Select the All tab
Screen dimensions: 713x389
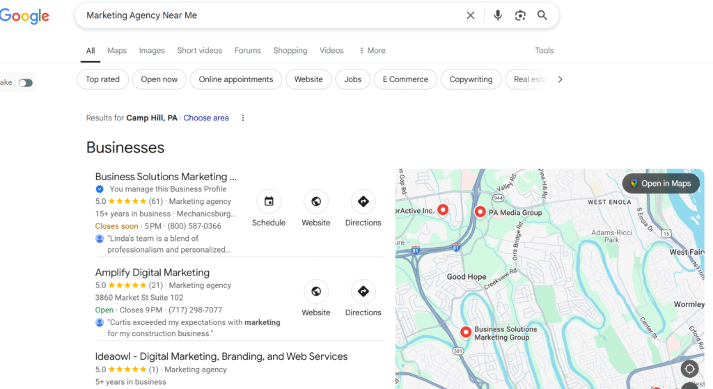coord(91,51)
